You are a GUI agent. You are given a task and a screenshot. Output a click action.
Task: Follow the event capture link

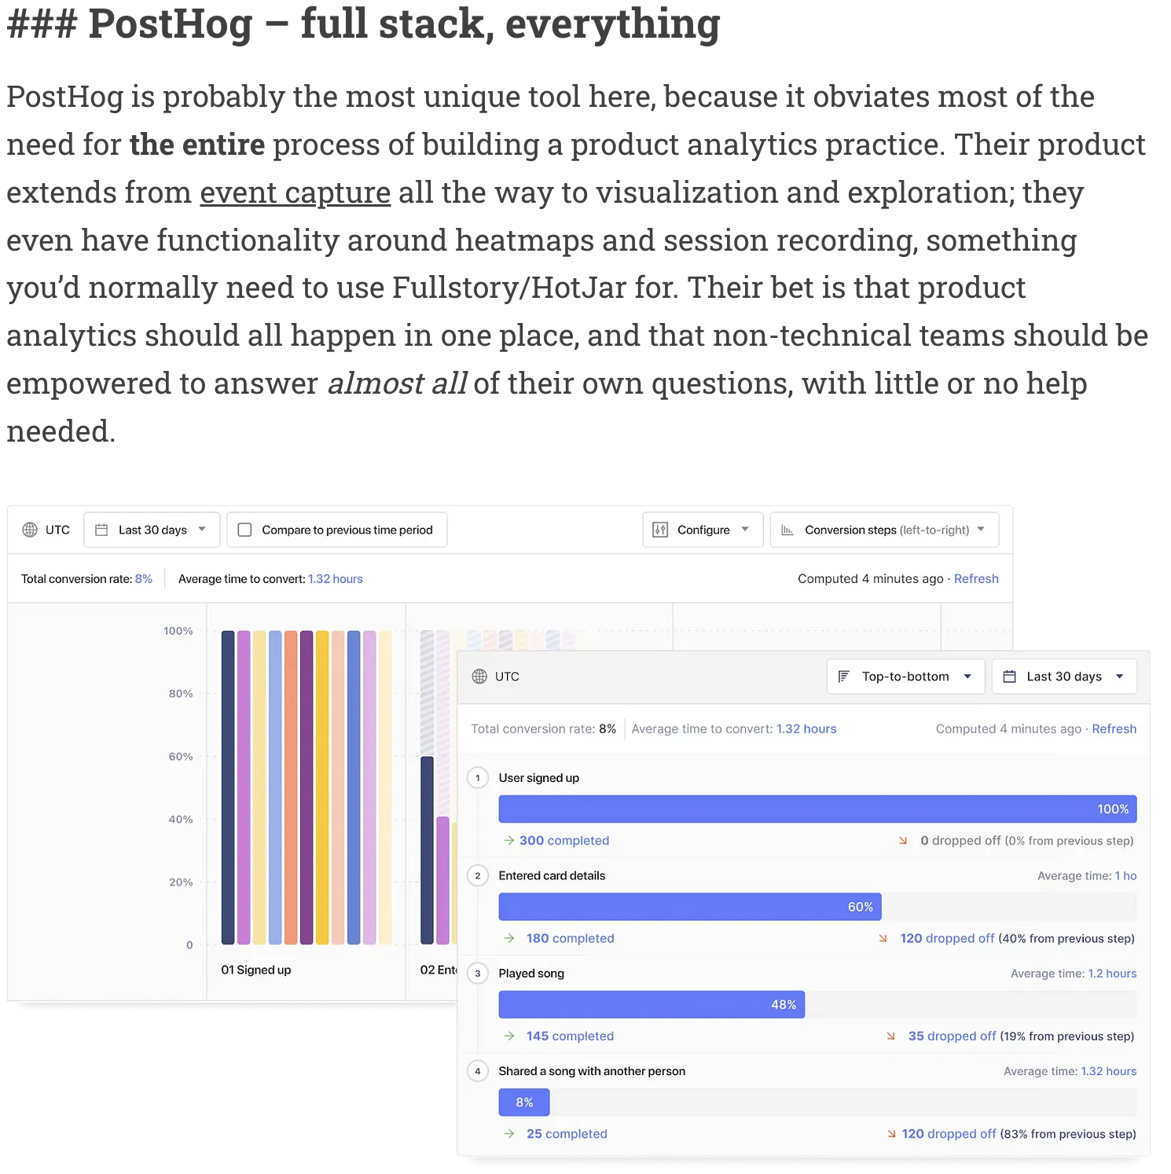(x=295, y=193)
